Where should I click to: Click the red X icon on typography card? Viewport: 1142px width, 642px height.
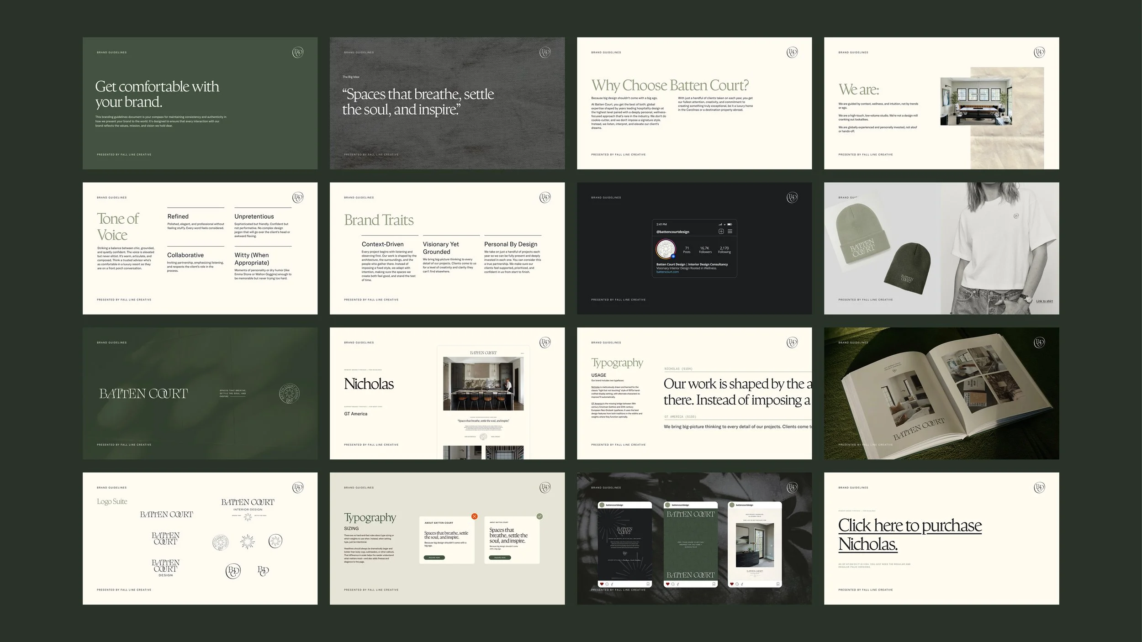pos(474,516)
